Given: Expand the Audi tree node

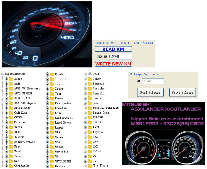Looking at the screenshot, I should pyautogui.click(x=6, y=84).
